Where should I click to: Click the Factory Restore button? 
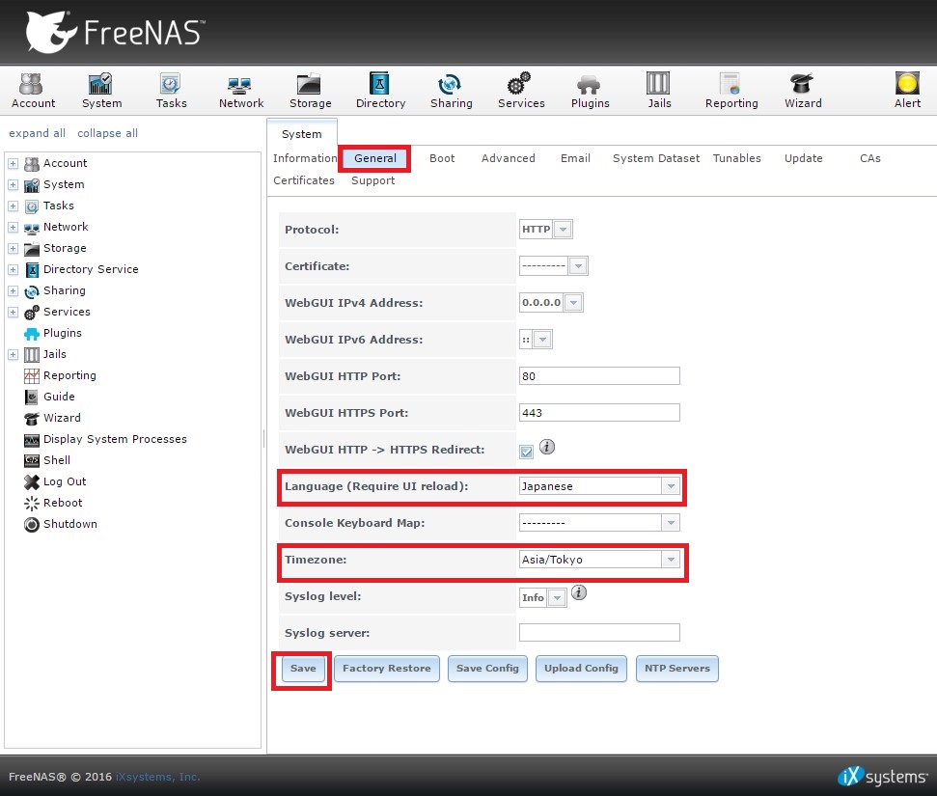click(x=387, y=668)
